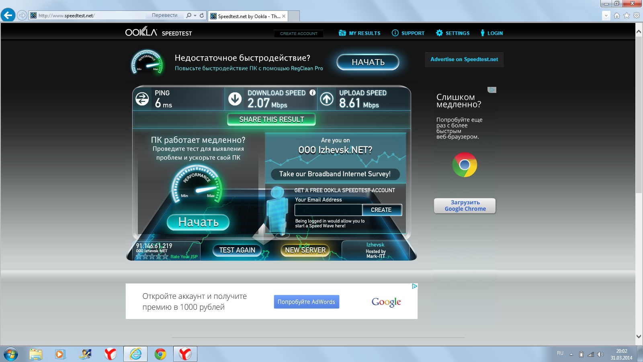Open the Yandex browser icon next to Chrome
The height and width of the screenshot is (362, 643).
[x=185, y=354]
